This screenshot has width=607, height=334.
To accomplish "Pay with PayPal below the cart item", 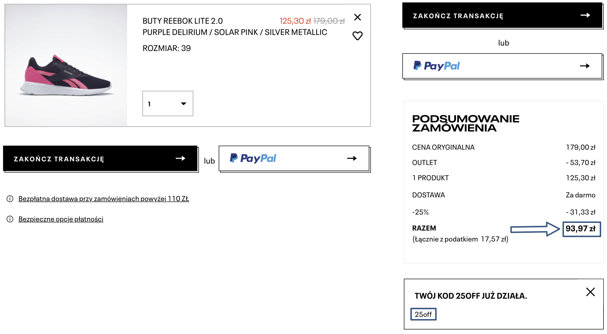I will (294, 158).
